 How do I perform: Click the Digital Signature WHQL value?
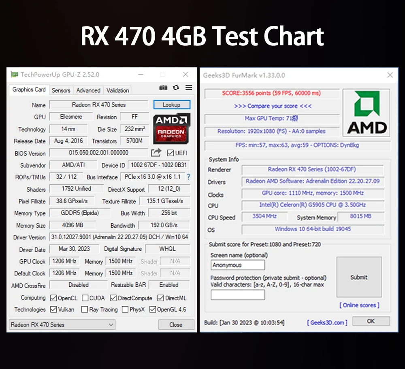(x=167, y=249)
